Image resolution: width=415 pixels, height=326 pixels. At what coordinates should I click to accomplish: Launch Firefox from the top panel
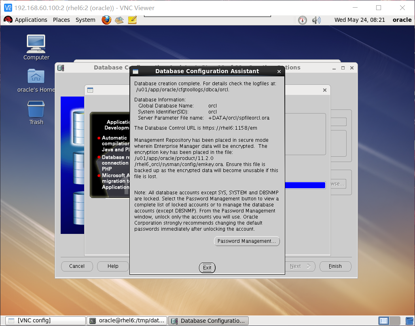point(106,19)
